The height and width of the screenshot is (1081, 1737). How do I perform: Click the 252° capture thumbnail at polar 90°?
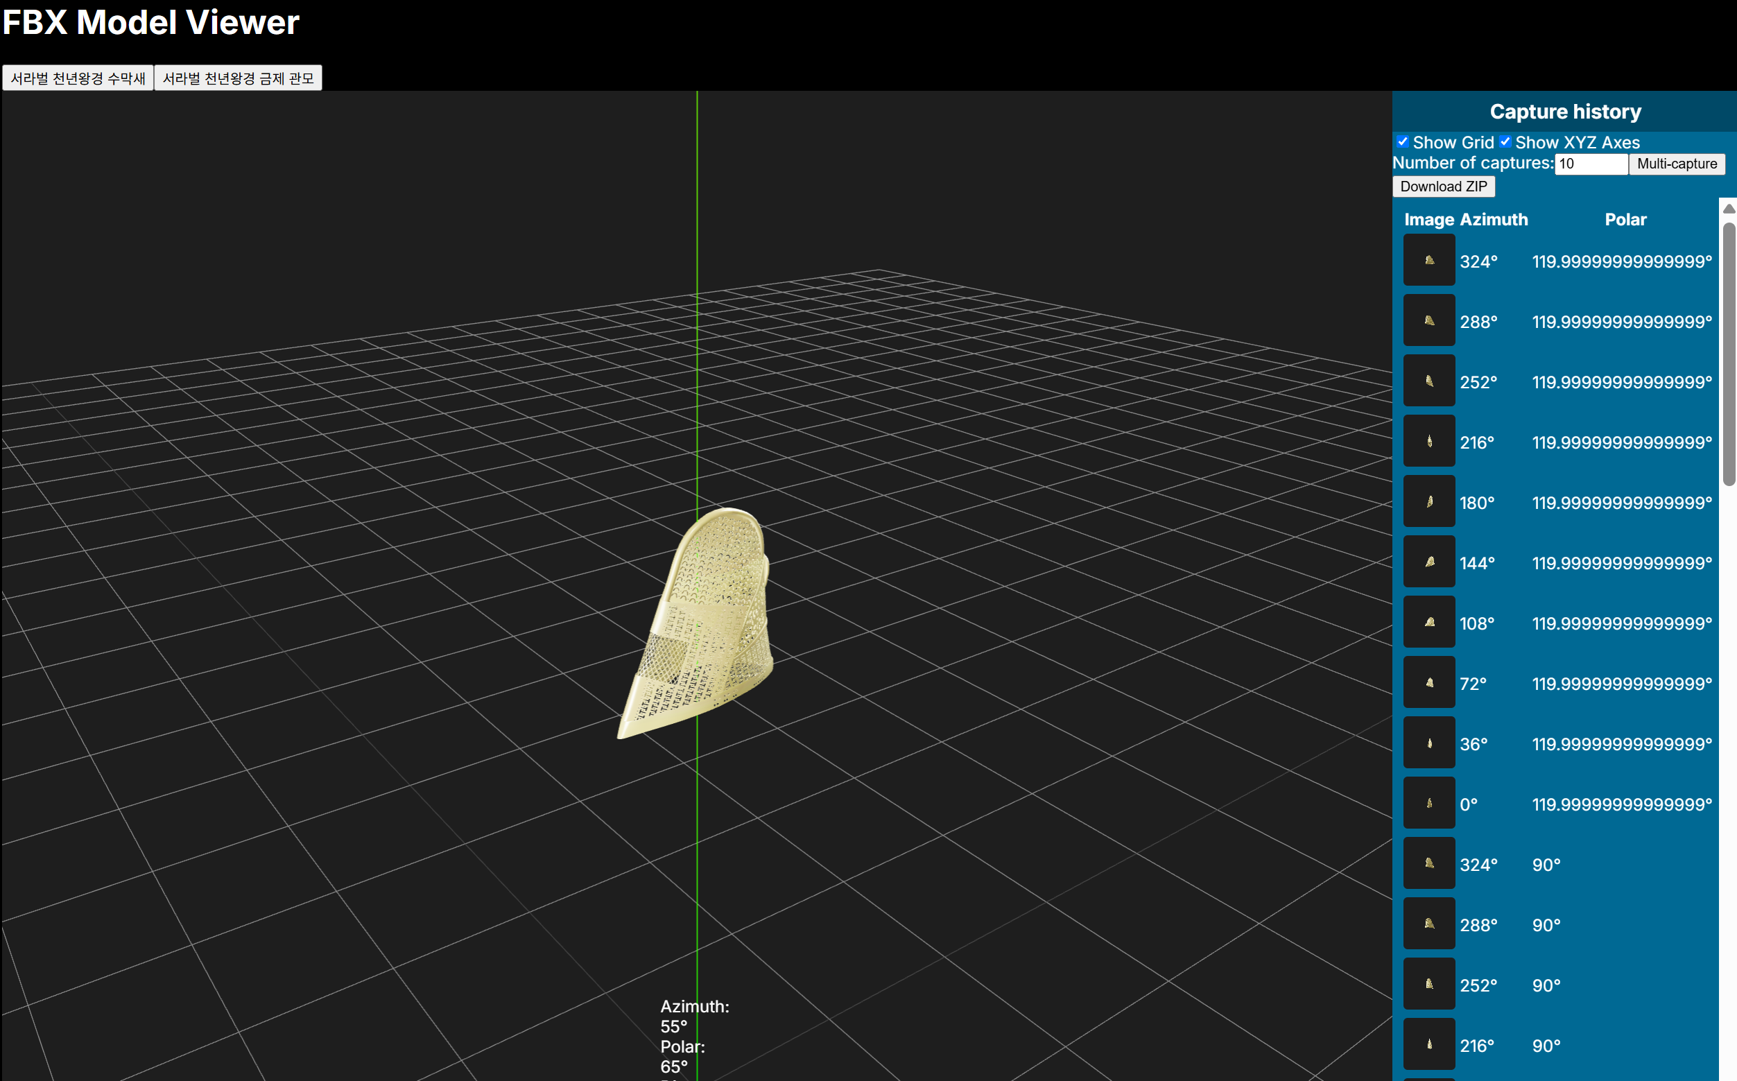(x=1428, y=984)
